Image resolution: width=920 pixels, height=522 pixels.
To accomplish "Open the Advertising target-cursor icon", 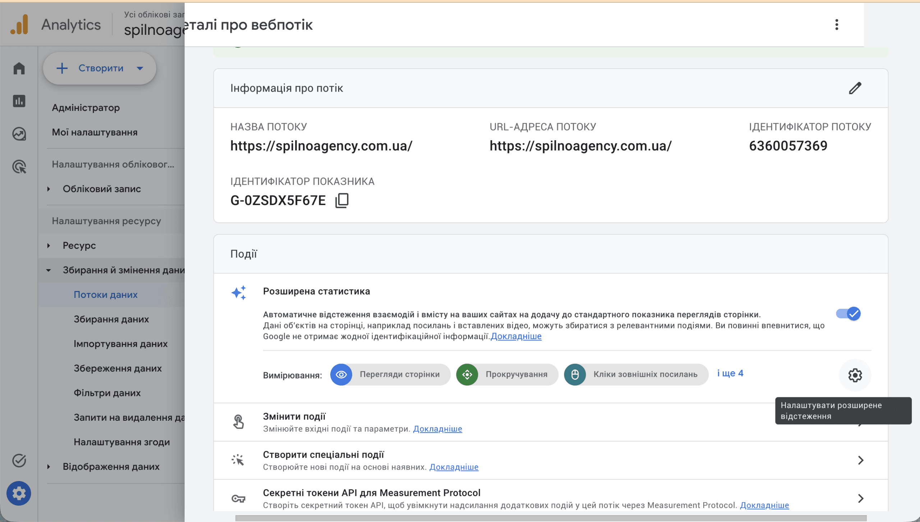I will click(x=19, y=167).
